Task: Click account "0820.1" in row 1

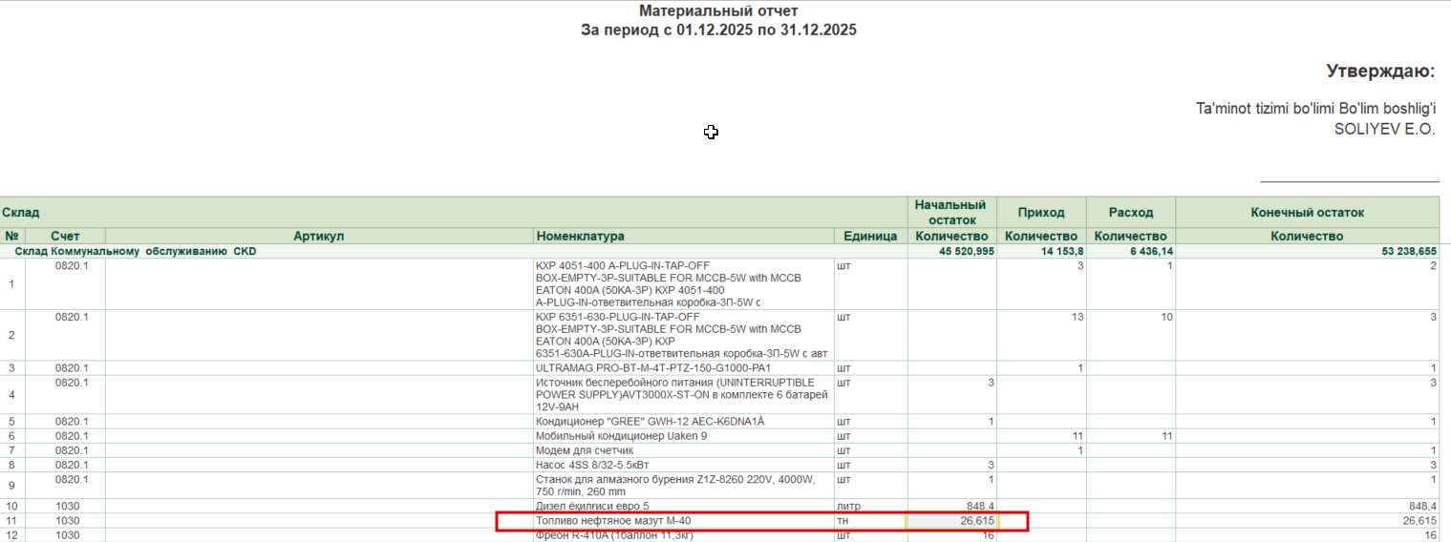Action: click(x=72, y=266)
